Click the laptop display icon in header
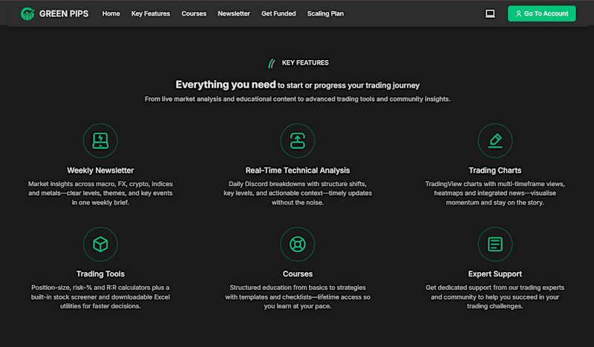 tap(490, 14)
